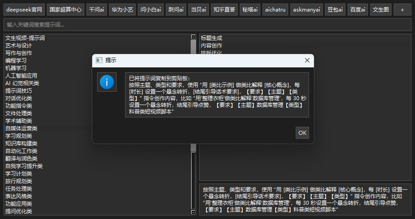Open the deepseek官网 shortcut button
This screenshot has height=219, width=415.
point(24,9)
